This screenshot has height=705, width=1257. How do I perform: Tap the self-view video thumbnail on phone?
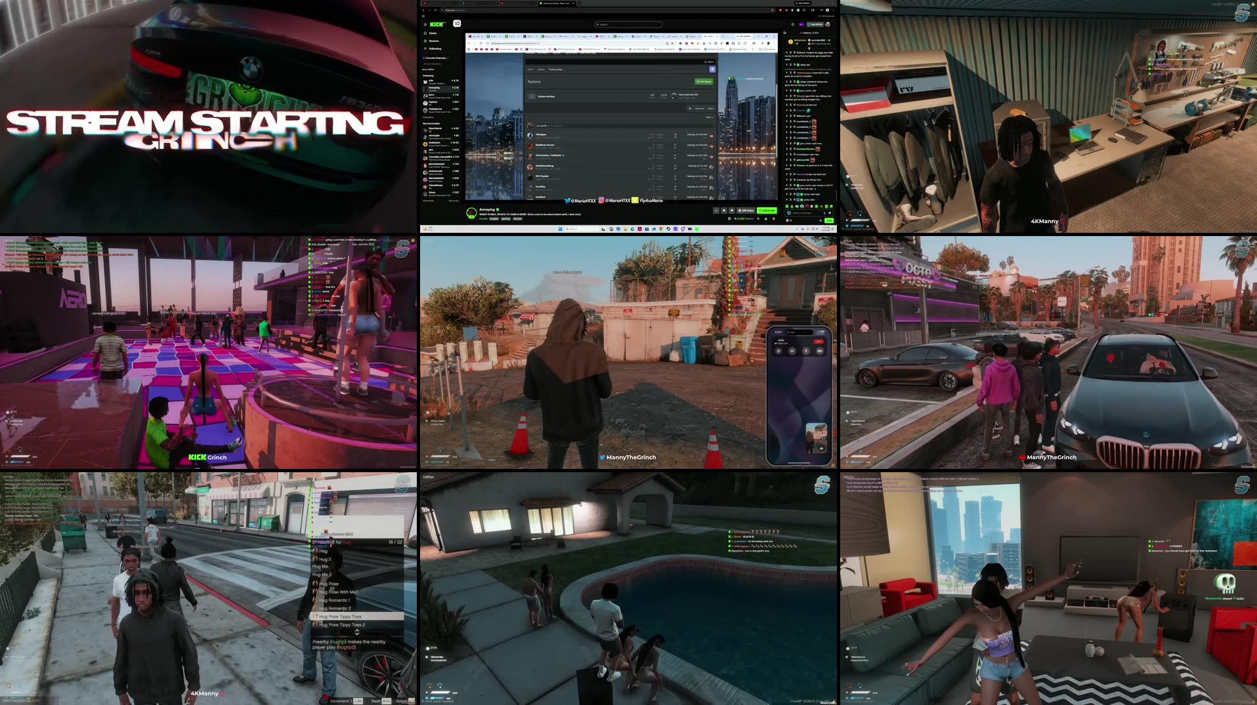(815, 437)
